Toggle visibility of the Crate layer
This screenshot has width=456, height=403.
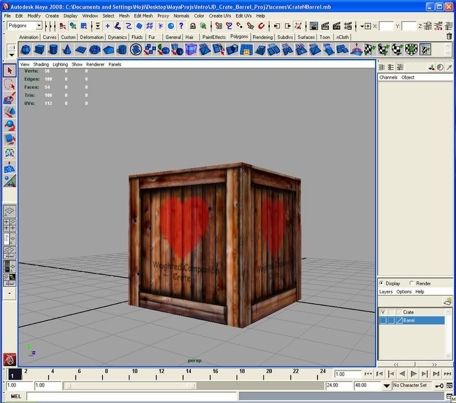383,312
